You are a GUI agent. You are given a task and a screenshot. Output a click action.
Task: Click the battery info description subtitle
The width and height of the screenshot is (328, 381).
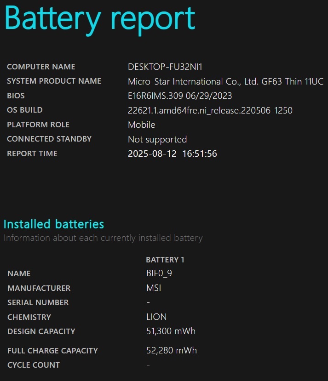[103, 238]
